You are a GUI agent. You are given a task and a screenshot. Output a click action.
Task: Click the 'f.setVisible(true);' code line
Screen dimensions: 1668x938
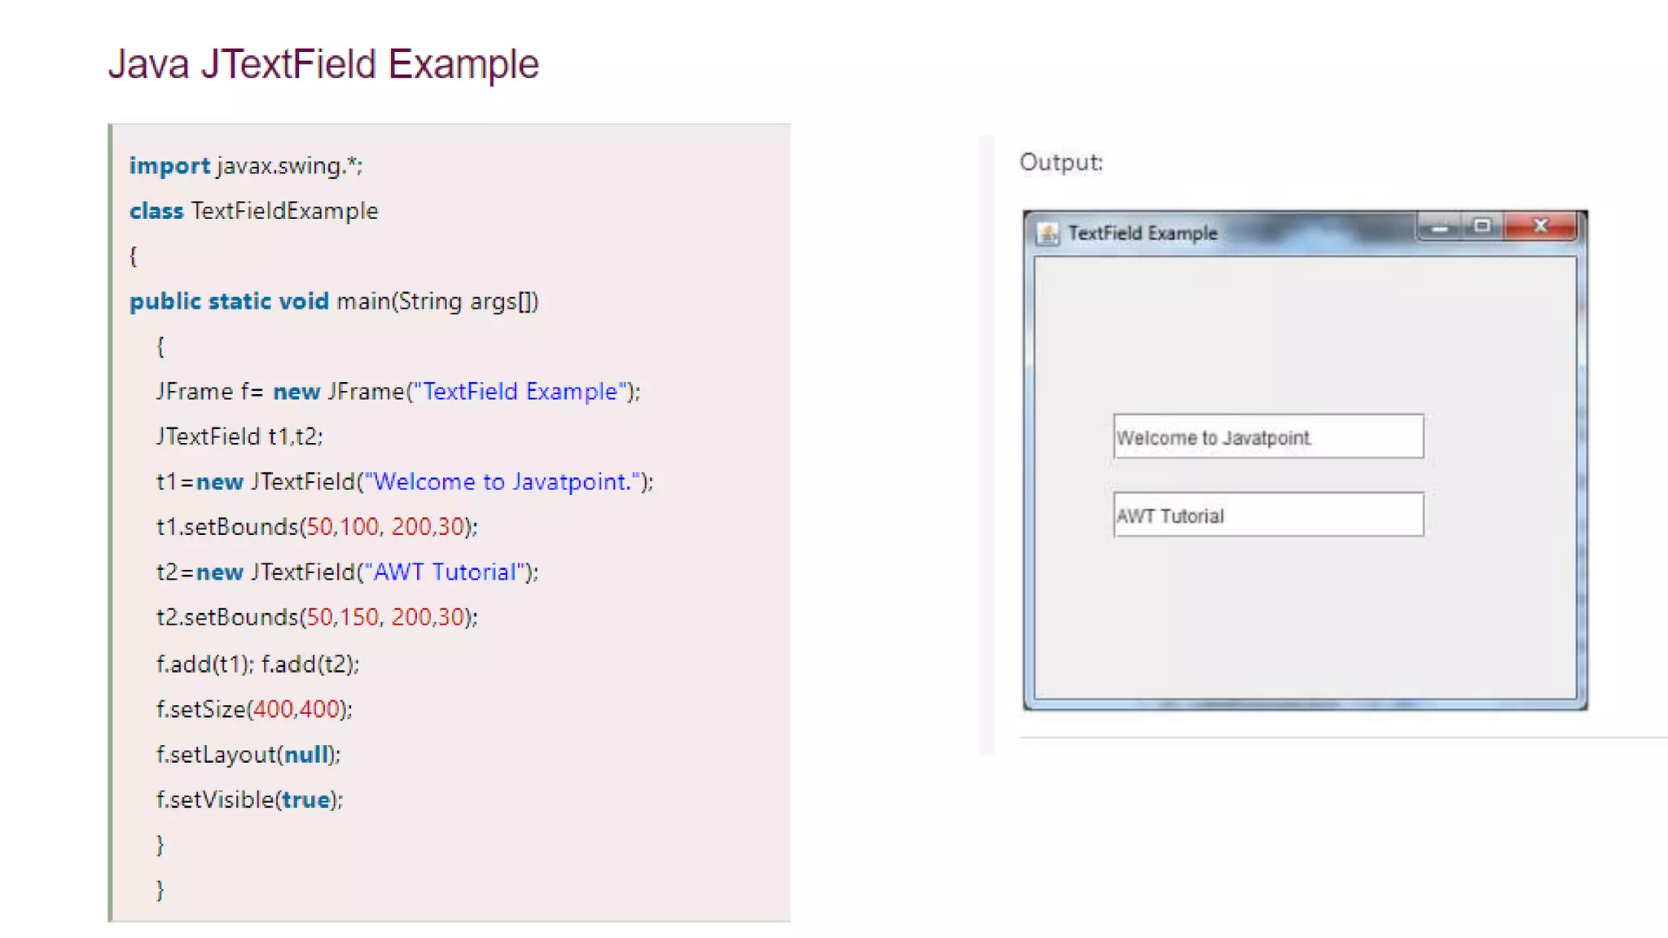249,800
